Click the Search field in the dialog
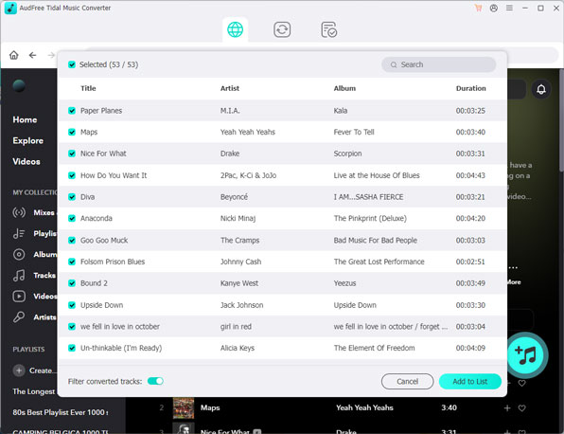564x434 pixels. point(438,64)
